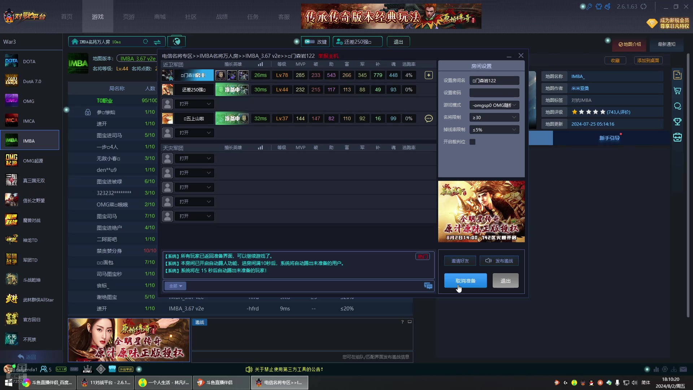The width and height of the screenshot is (693, 390).
Task: Enable the 开启裁判位 checkbox
Action: point(472,142)
